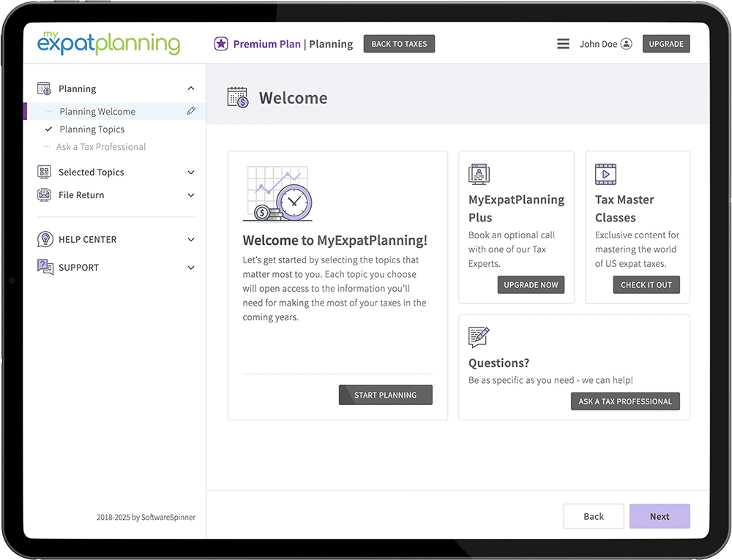Image resolution: width=732 pixels, height=560 pixels.
Task: Click the Support chat question icon
Action: [45, 267]
